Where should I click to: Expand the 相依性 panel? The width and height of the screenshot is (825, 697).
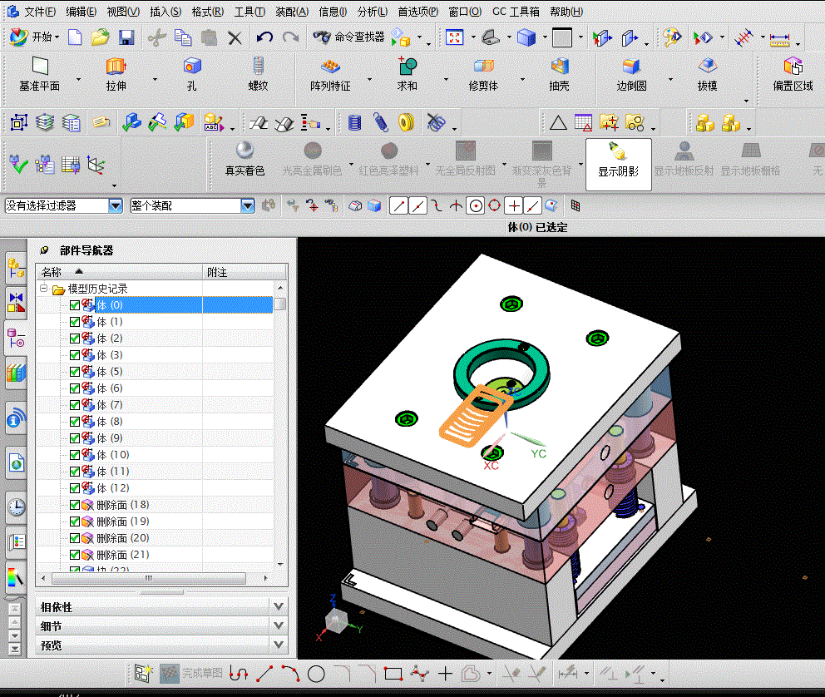(279, 606)
